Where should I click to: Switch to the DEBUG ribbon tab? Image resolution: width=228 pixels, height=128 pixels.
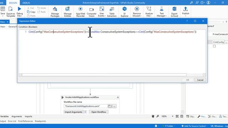point(26,3)
